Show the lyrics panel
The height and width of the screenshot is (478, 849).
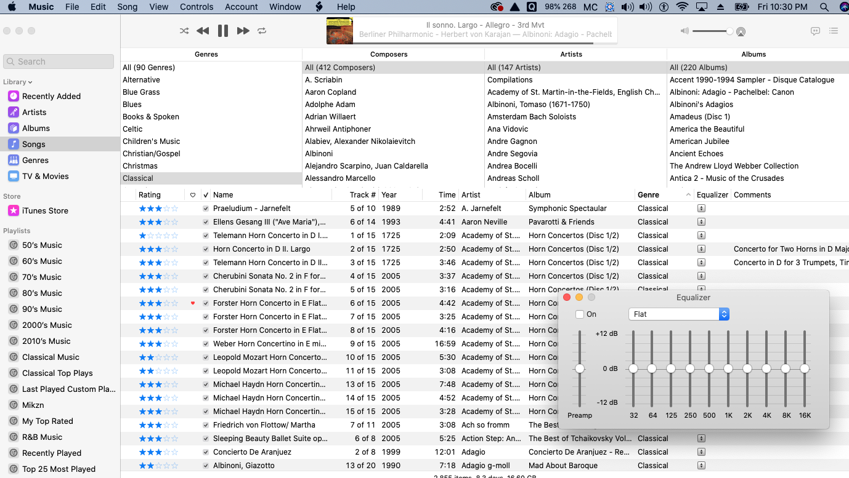815,31
